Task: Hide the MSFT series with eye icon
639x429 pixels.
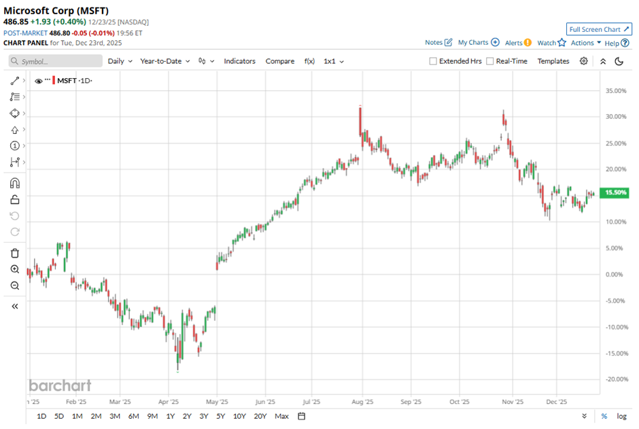Action: (x=39, y=81)
